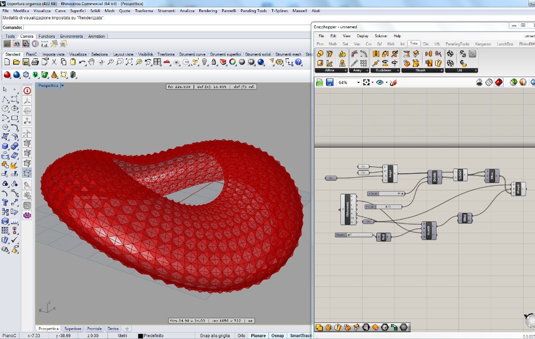Click the PianoC status bar pane
The image size is (535, 339).
pyautogui.click(x=9, y=336)
